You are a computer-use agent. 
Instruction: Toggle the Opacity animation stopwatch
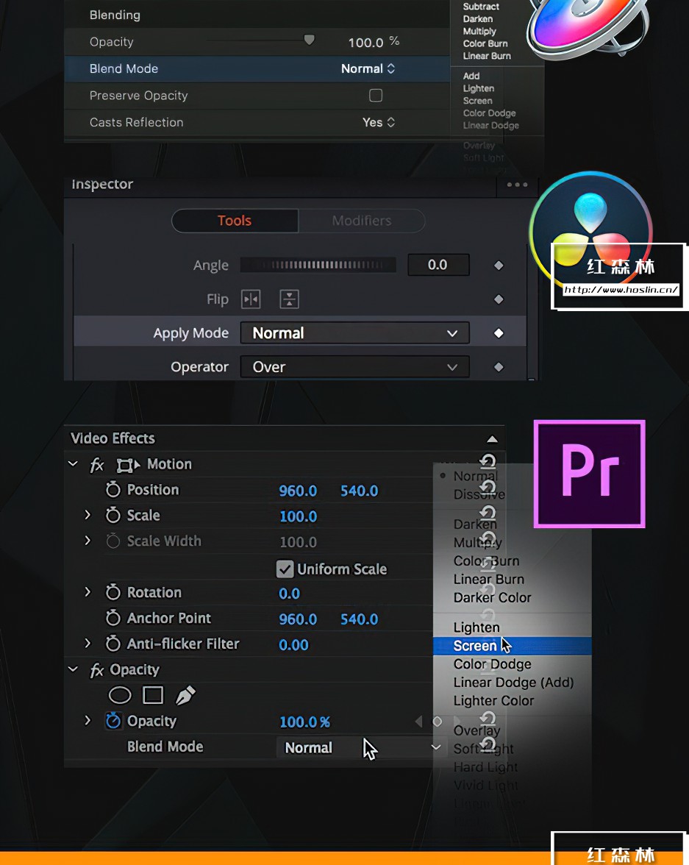(113, 721)
